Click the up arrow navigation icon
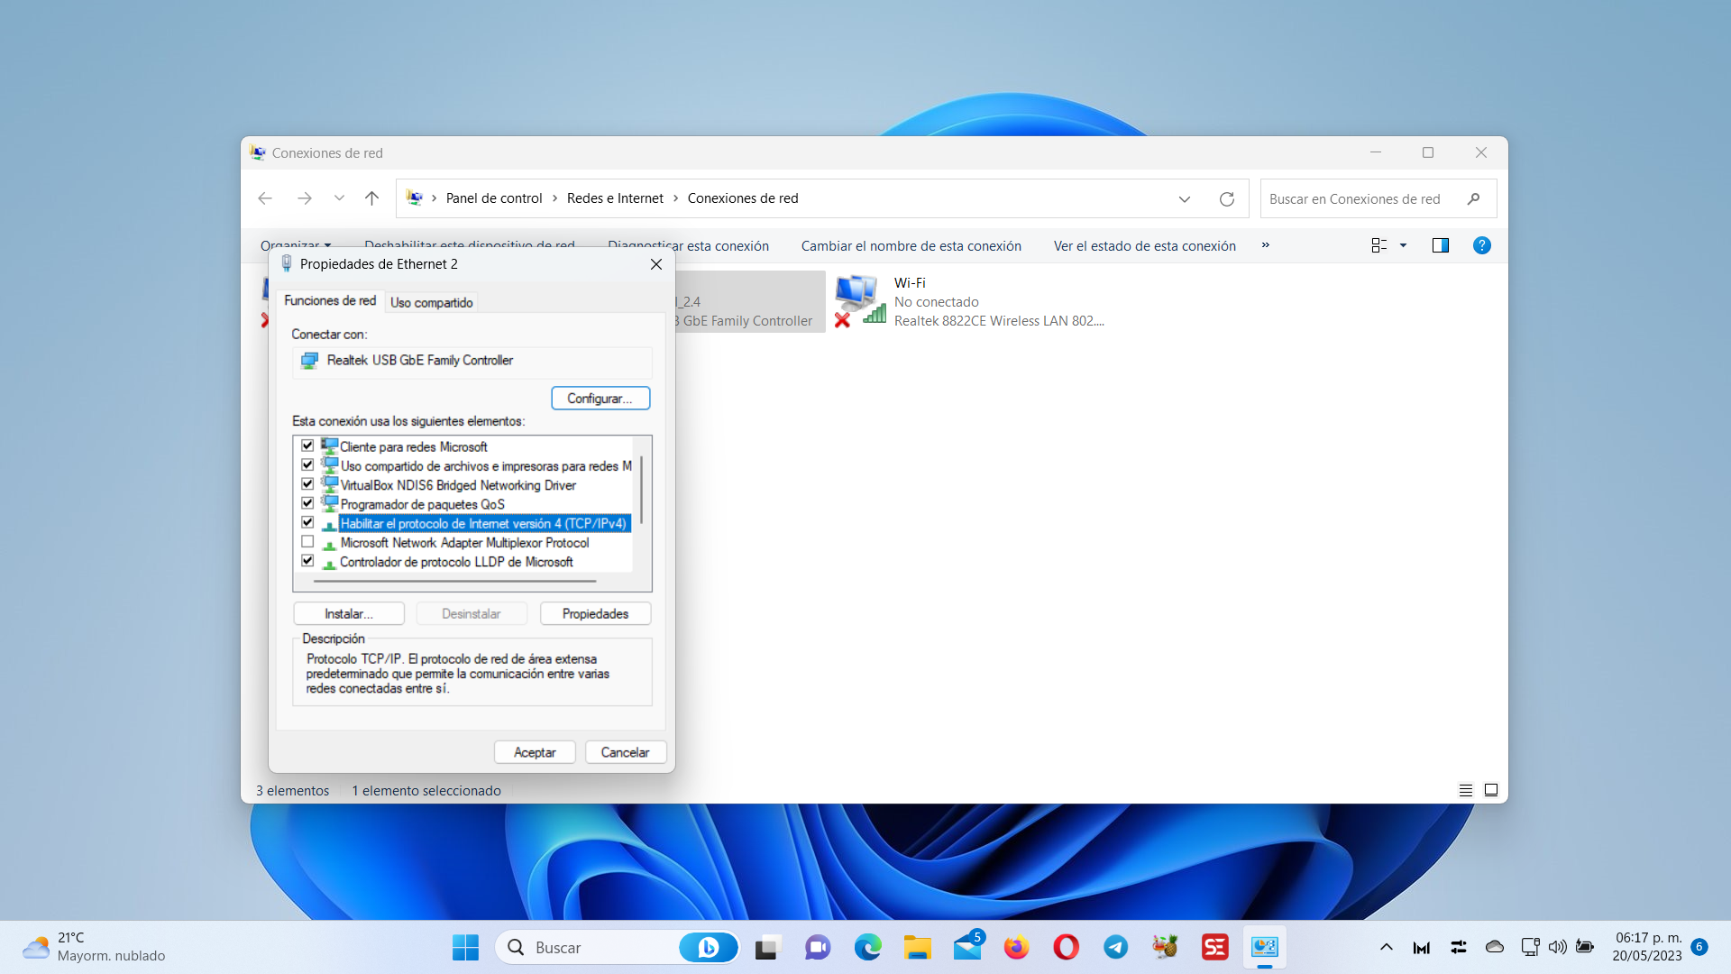1731x974 pixels. (371, 198)
